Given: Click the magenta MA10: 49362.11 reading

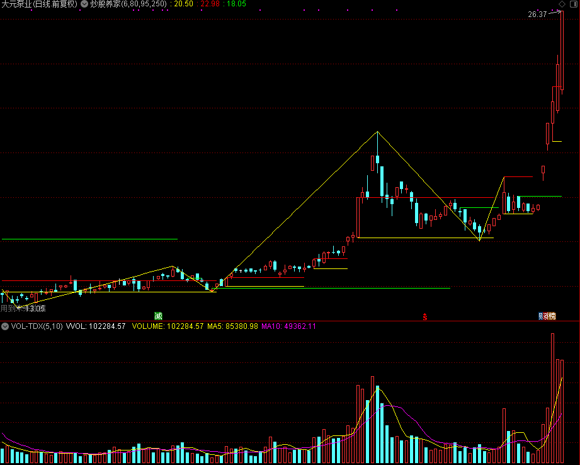Looking at the screenshot, I should pyautogui.click(x=288, y=326).
